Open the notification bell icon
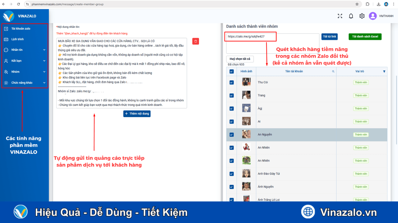This screenshot has width=398, height=223. coord(351,16)
